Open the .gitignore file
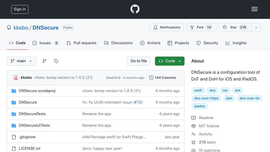The width and height of the screenshot is (270, 152). 27,137
